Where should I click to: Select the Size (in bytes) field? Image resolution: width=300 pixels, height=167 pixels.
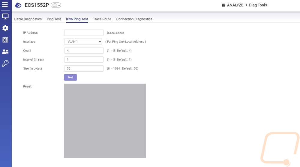84,69
